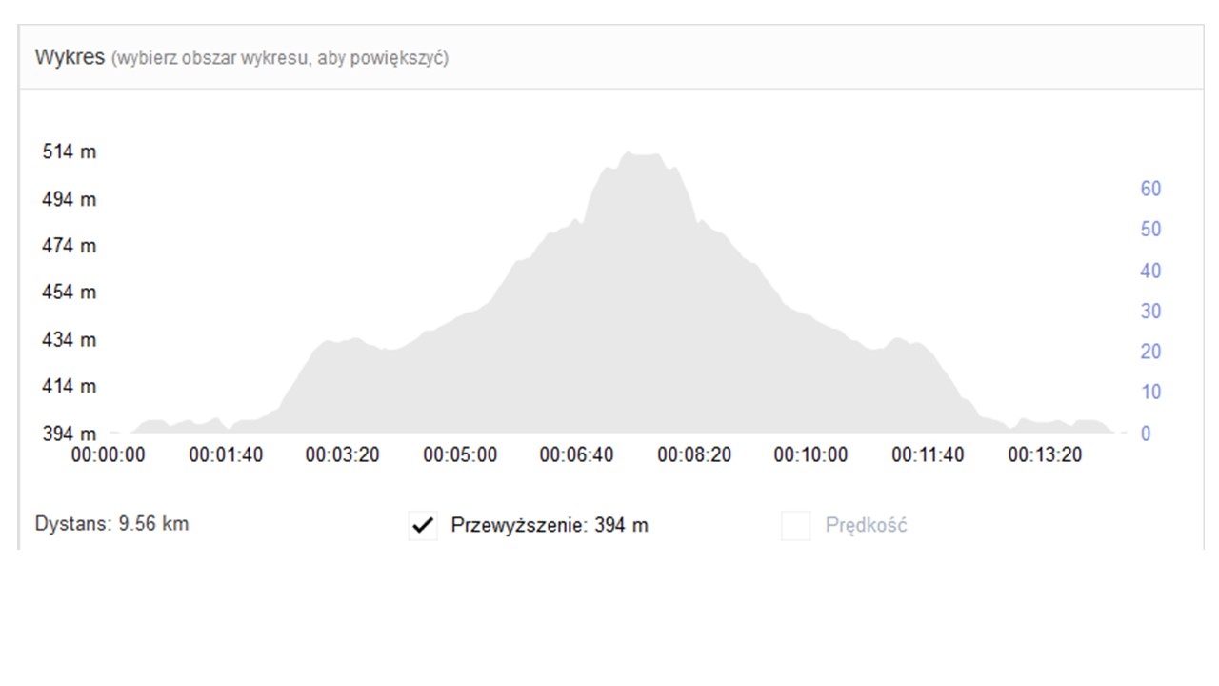Viewport: 1219px width, 686px height.
Task: Click the 454 m elevation axis label
Action: pos(70,293)
